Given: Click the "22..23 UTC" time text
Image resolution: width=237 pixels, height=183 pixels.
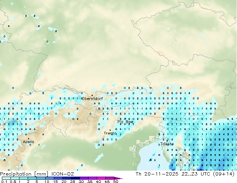Looking at the screenshot, I should coord(196,174).
